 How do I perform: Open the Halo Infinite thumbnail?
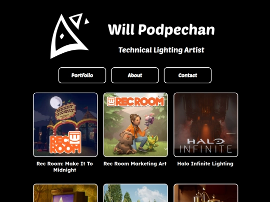206,125
